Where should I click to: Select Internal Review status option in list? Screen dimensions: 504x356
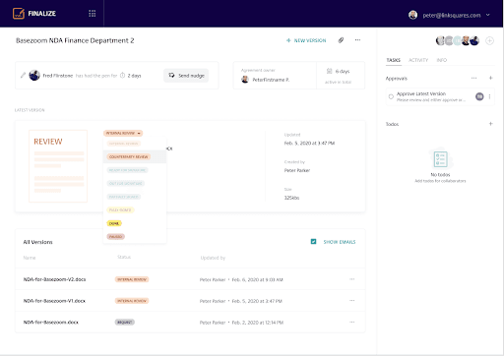click(x=124, y=144)
